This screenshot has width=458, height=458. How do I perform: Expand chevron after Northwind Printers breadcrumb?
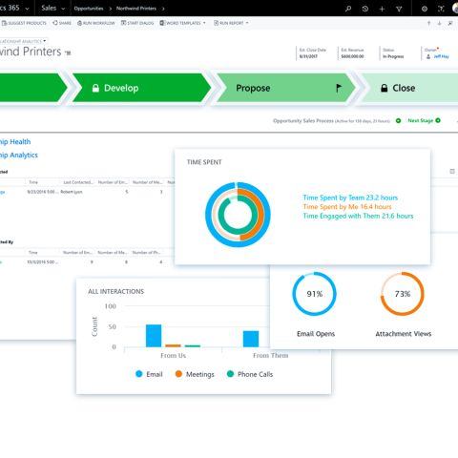(163, 9)
